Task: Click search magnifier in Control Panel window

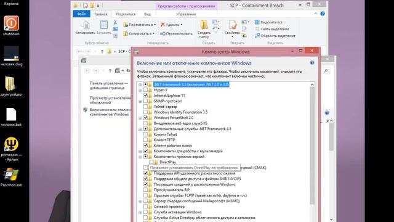Action: coord(326,71)
